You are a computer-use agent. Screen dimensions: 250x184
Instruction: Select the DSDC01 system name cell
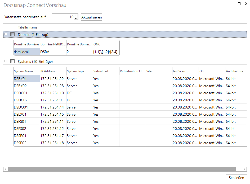pos(27,93)
